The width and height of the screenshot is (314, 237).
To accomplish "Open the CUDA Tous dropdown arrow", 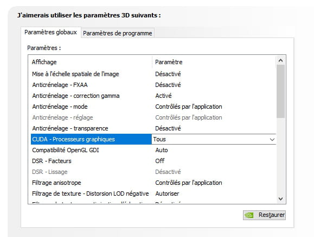I will click(x=272, y=140).
